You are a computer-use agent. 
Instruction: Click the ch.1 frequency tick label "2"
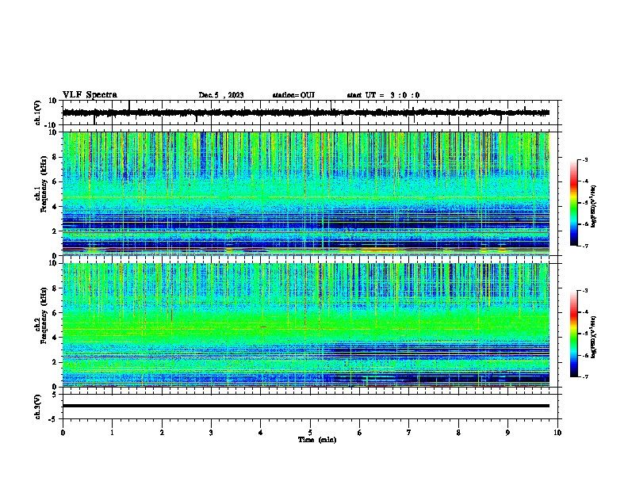tap(55, 231)
